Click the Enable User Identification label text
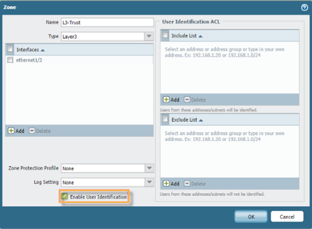The width and height of the screenshot is (312, 229). (x=99, y=197)
